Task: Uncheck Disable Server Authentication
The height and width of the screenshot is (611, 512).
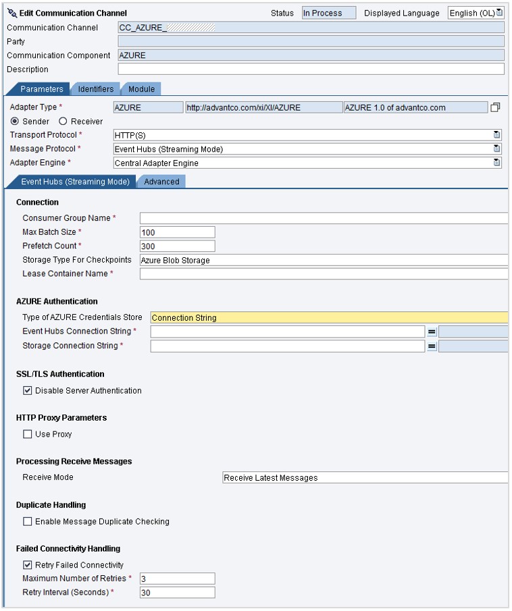Action: [27, 390]
